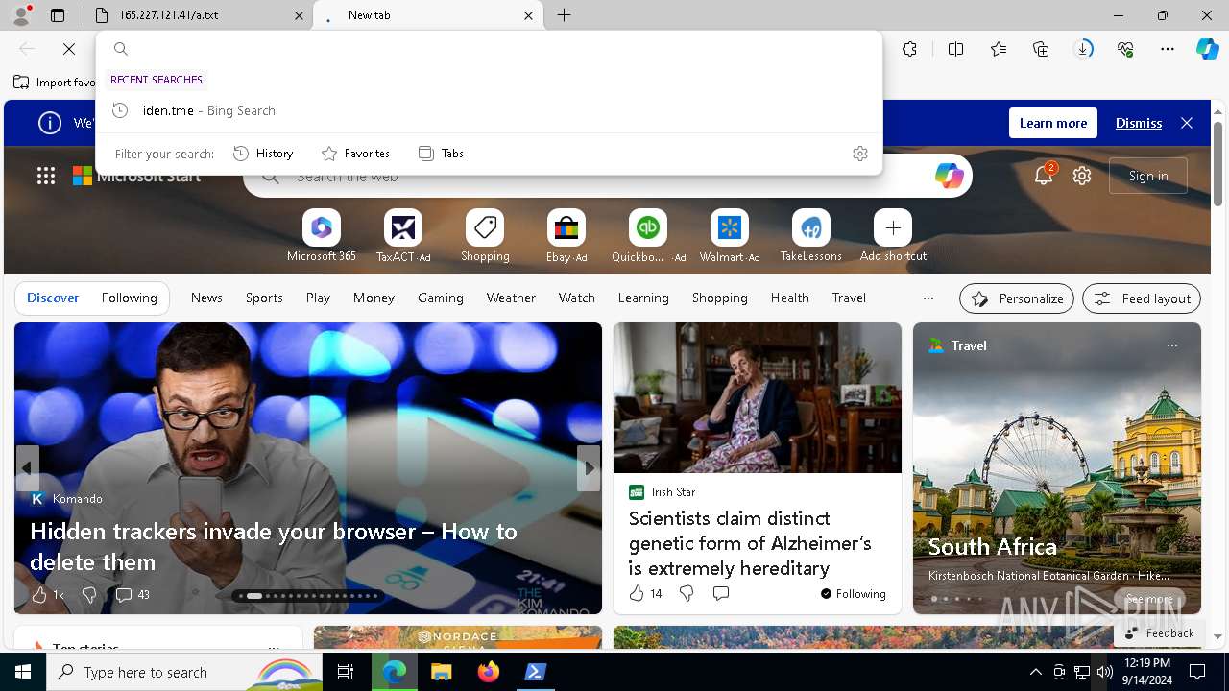Toggle Following for Irish Star
1229x691 pixels.
click(x=854, y=594)
